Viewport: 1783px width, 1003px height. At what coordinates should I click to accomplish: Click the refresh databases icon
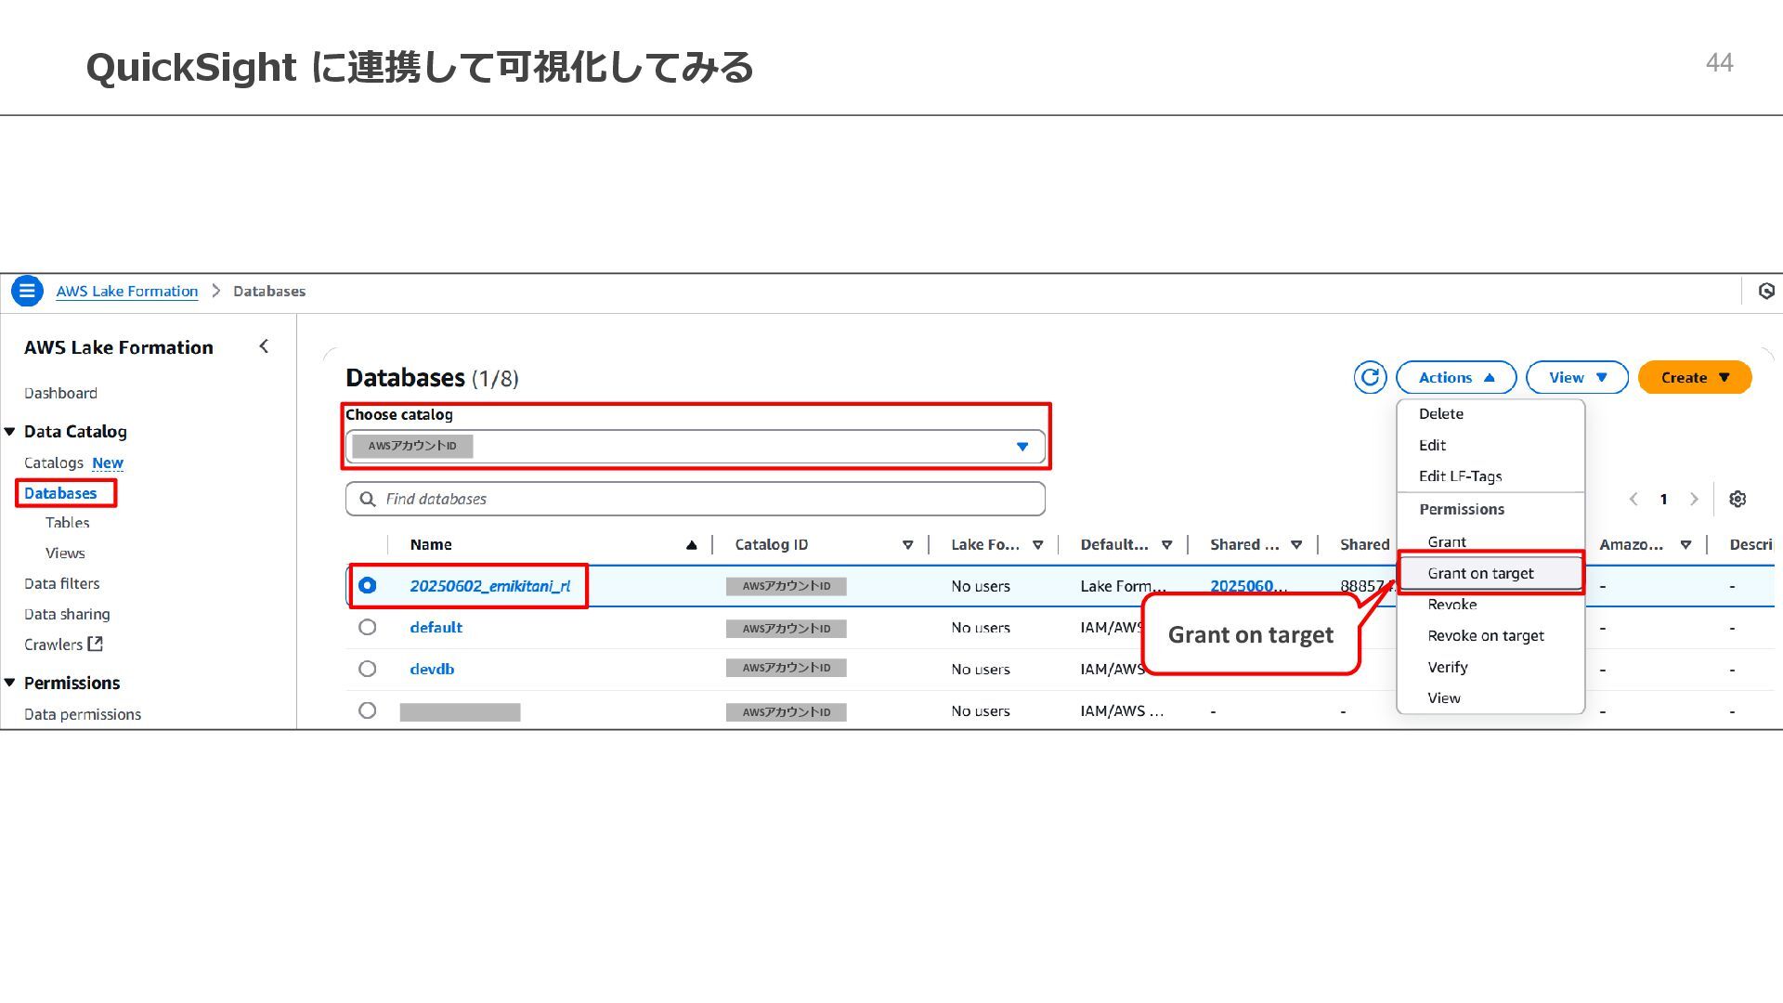pyautogui.click(x=1370, y=377)
